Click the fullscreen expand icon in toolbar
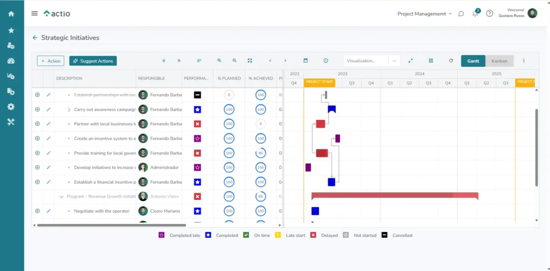 click(410, 61)
